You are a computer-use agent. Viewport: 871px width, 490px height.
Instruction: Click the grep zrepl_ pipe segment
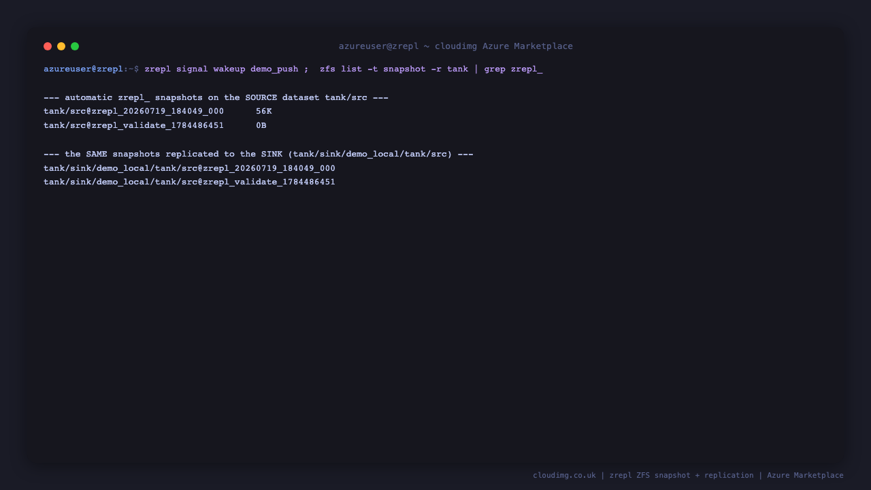508,69
